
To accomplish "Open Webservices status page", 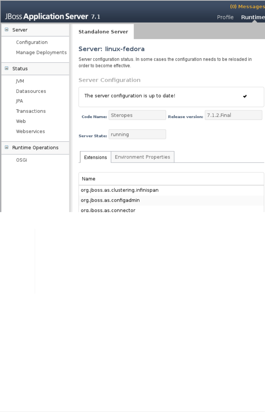I will click(x=31, y=131).
